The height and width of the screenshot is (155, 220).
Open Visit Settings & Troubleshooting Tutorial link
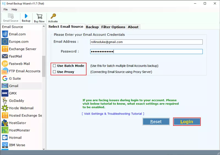(113, 114)
